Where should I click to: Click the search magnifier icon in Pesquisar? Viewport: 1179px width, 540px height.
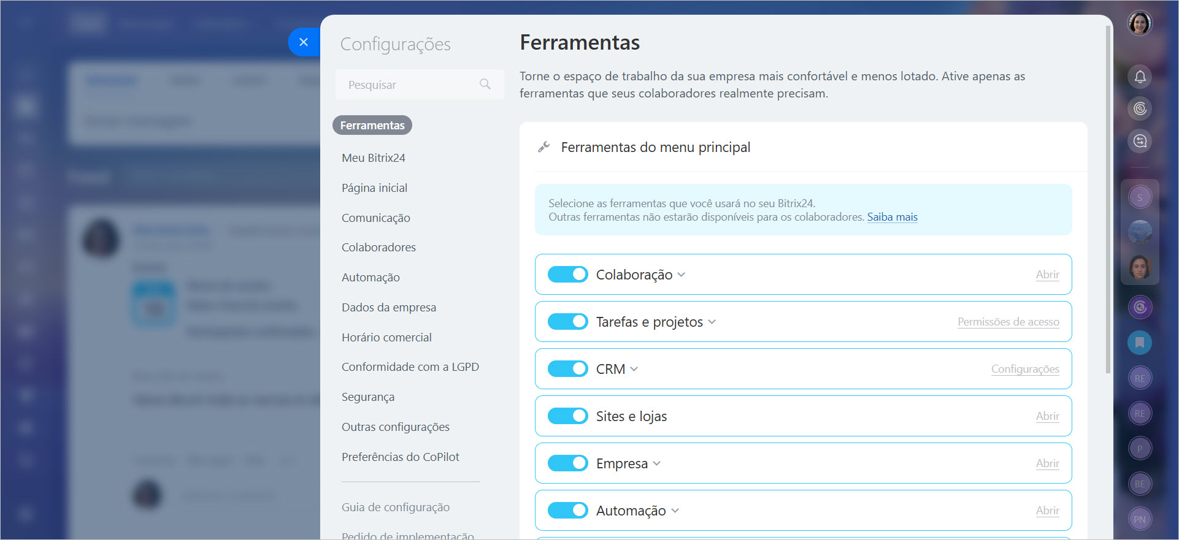pyautogui.click(x=485, y=85)
